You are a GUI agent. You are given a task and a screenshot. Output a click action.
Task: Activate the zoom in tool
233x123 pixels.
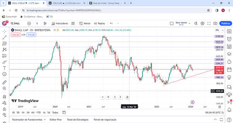[4, 88]
